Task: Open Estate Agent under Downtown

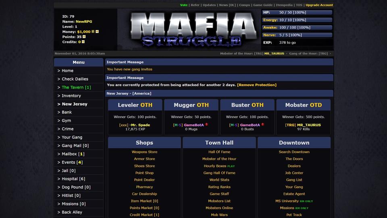Action: coord(294,194)
